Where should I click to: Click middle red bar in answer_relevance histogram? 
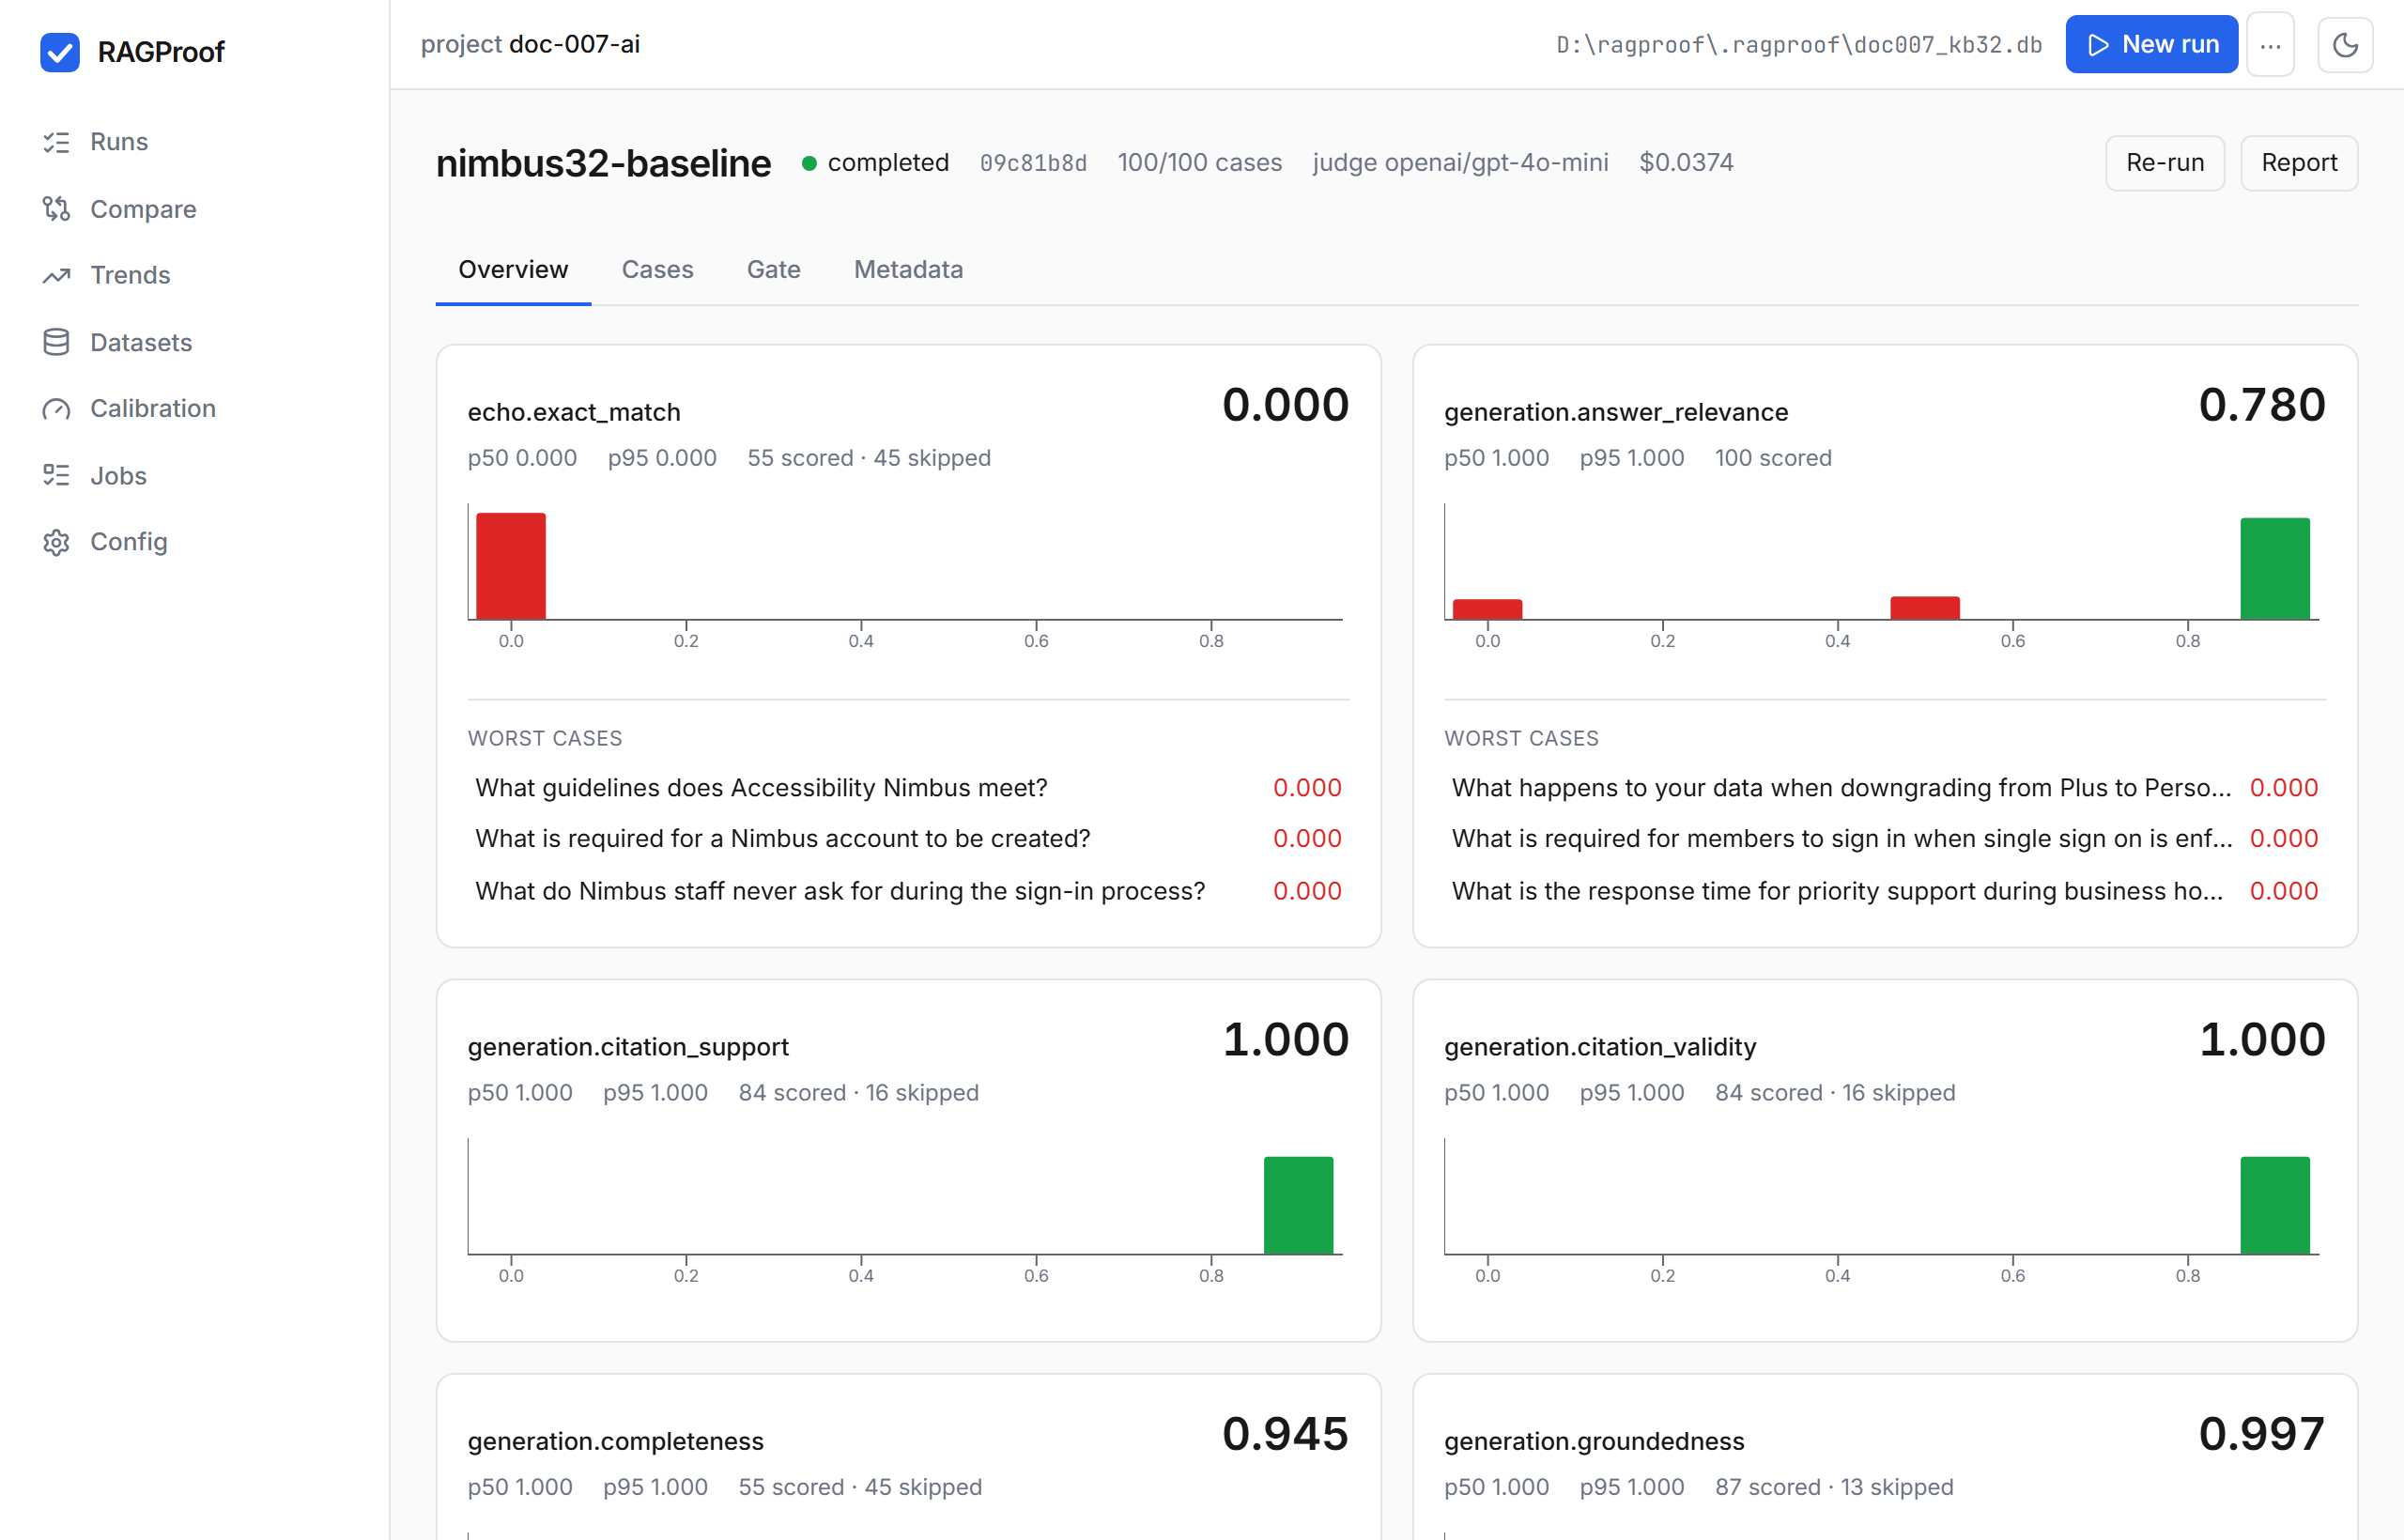[x=1924, y=608]
